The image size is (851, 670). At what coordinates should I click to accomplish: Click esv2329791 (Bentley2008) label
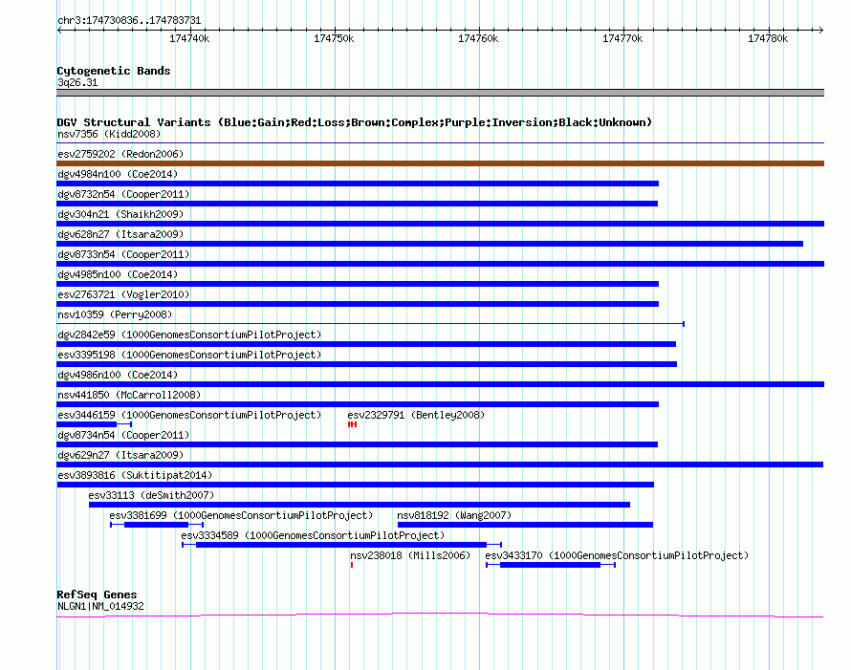click(x=416, y=415)
